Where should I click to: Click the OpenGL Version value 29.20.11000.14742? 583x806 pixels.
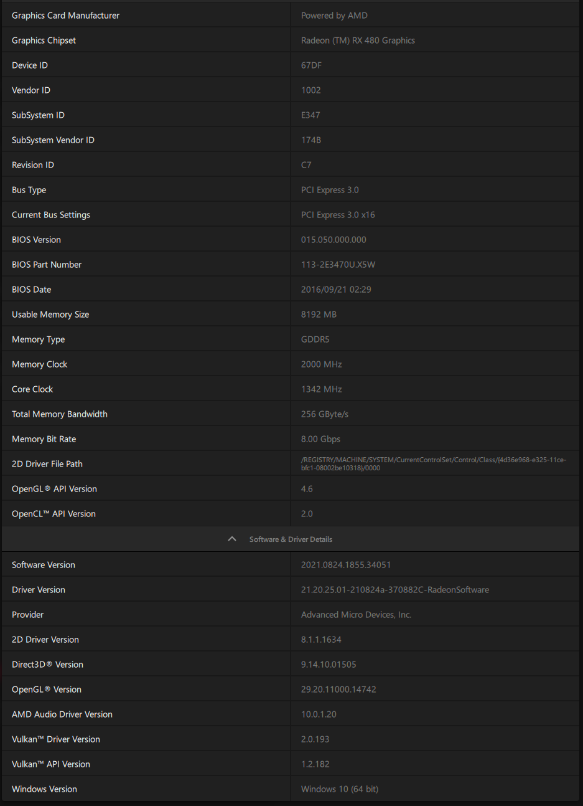pyautogui.click(x=338, y=690)
